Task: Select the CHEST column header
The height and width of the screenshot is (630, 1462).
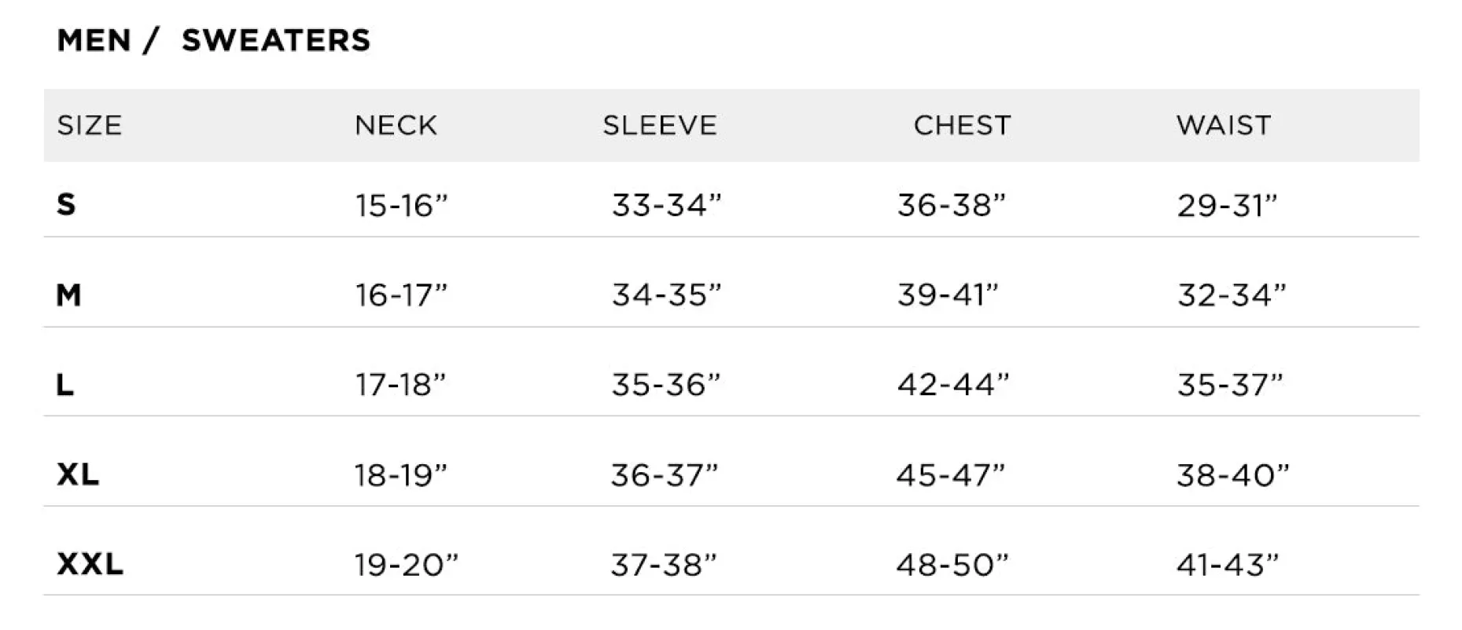Action: 962,126
